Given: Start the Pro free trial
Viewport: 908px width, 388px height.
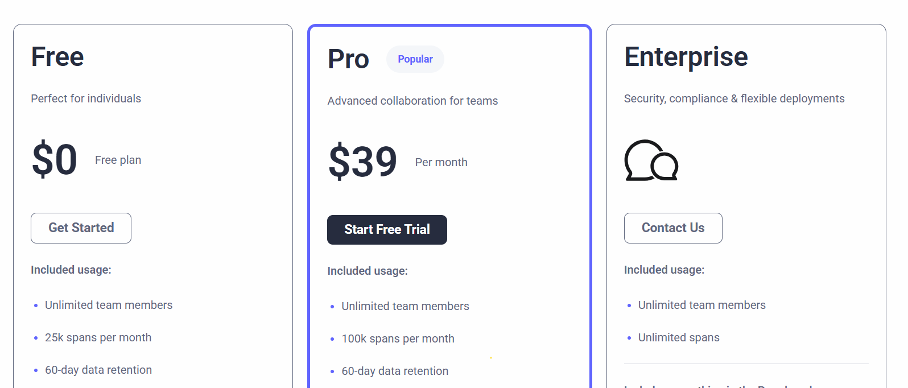Looking at the screenshot, I should (387, 230).
